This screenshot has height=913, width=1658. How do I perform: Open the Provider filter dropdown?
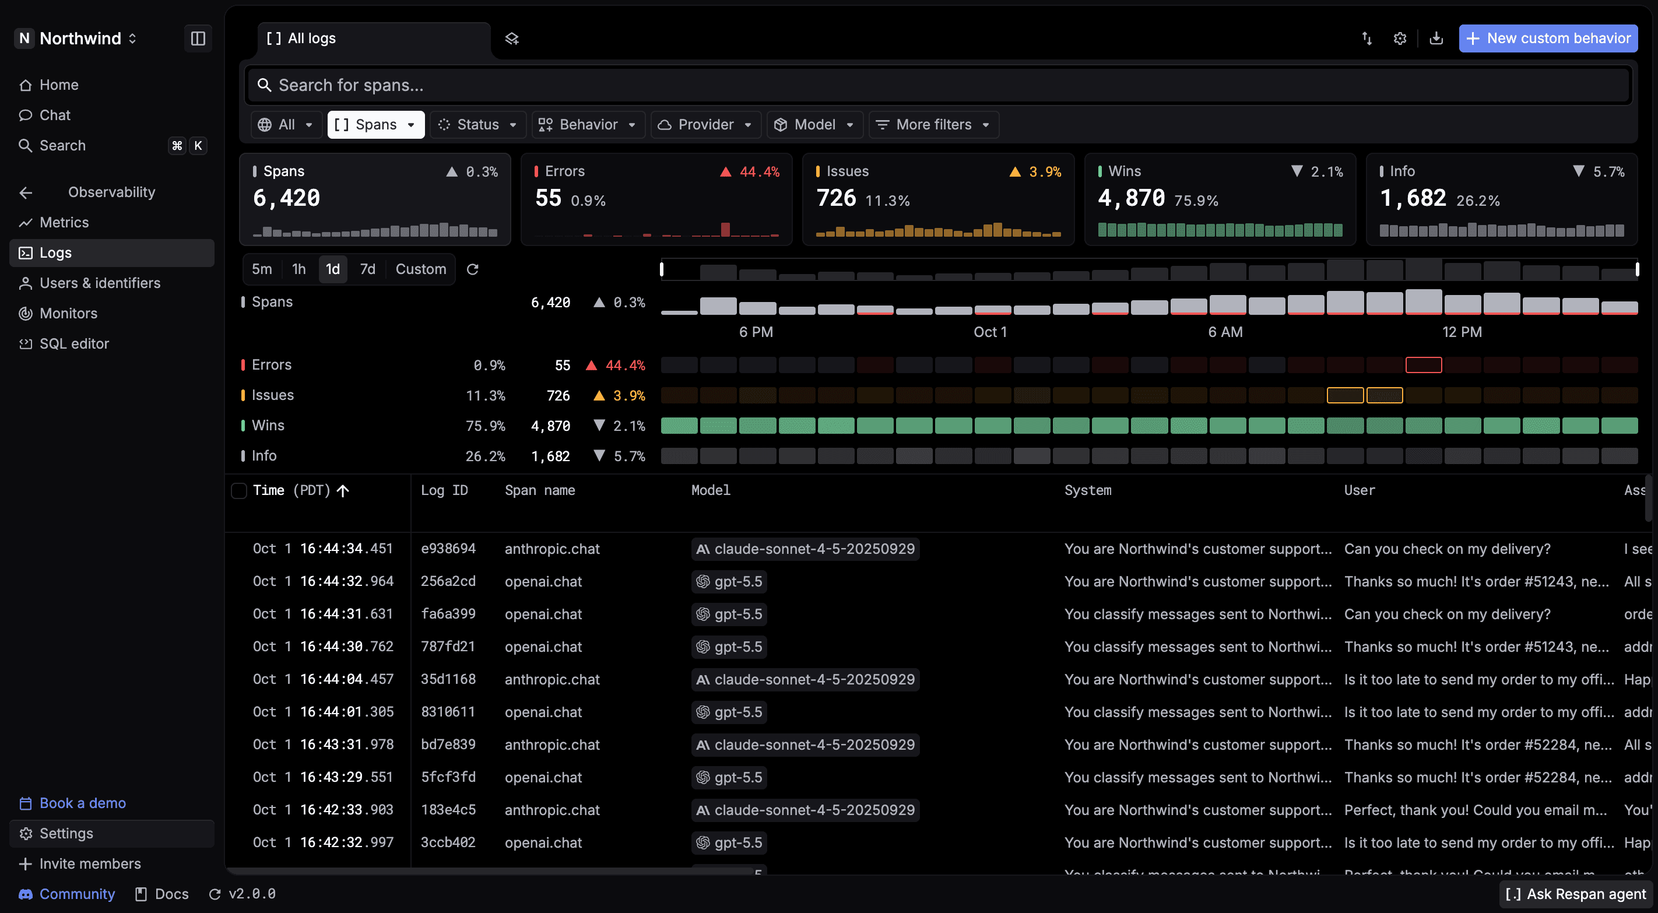coord(706,125)
